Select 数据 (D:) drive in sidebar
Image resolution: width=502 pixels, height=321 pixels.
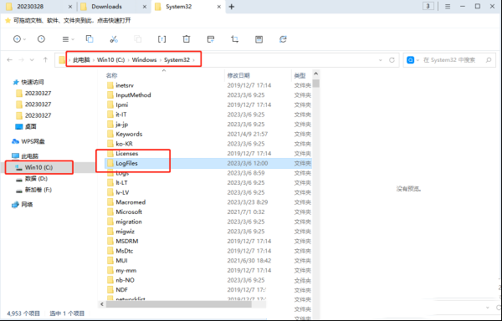pos(36,179)
